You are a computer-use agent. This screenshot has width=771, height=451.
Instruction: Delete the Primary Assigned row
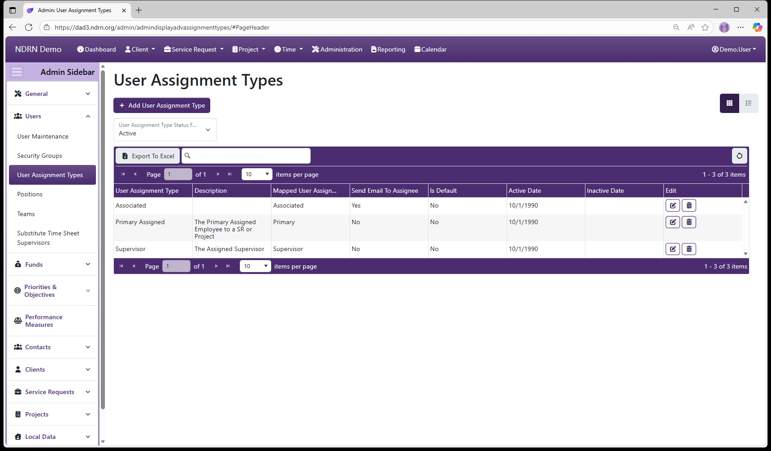689,222
